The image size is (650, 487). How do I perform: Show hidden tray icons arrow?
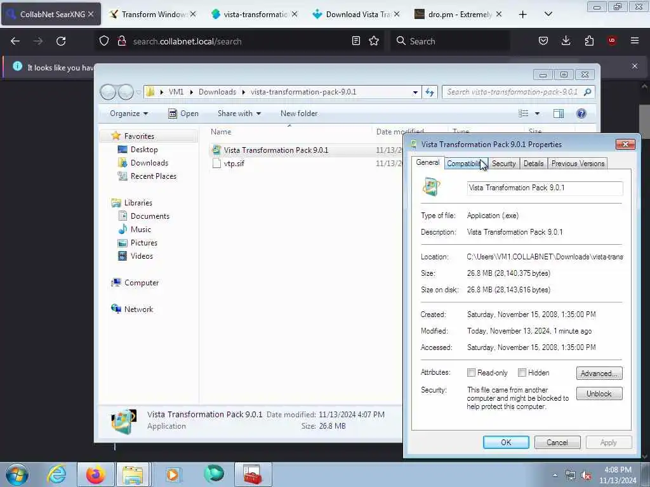pos(555,475)
